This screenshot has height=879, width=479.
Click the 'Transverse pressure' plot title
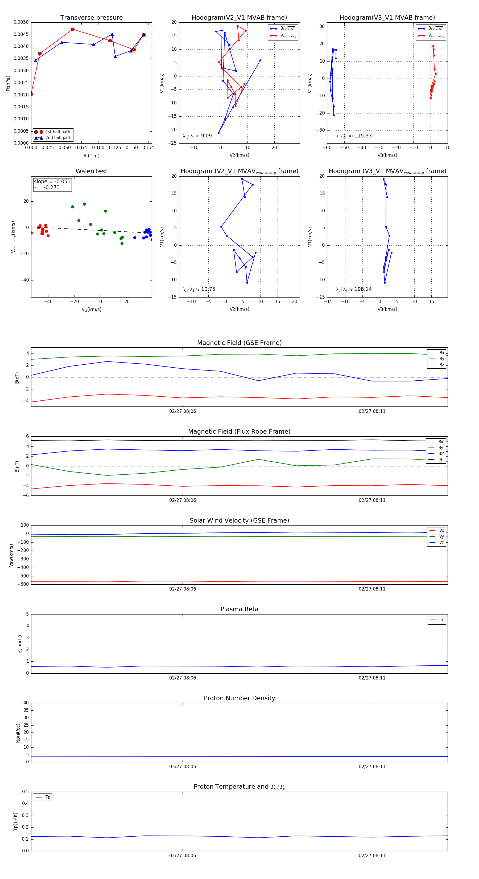[91, 18]
